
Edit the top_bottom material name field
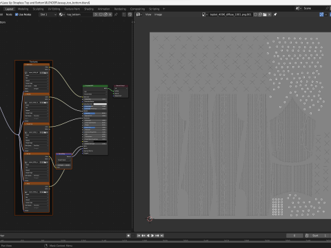pos(79,14)
